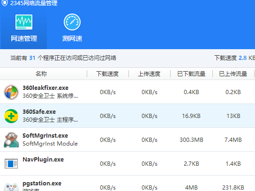Click the SoftMgrInst Module description
The image size is (255, 191).
50,144
